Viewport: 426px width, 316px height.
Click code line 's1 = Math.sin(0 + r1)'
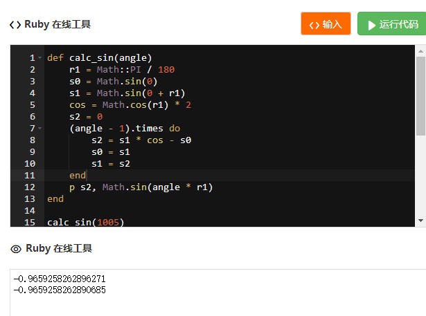coord(127,93)
